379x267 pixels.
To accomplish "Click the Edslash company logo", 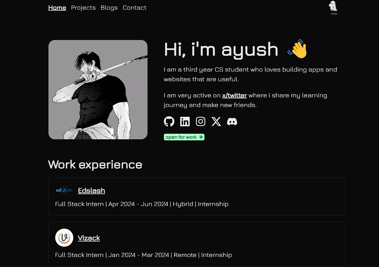I will point(64,190).
